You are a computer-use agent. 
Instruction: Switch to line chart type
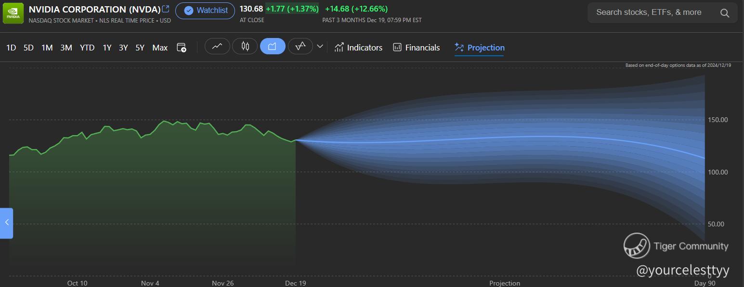coord(217,46)
